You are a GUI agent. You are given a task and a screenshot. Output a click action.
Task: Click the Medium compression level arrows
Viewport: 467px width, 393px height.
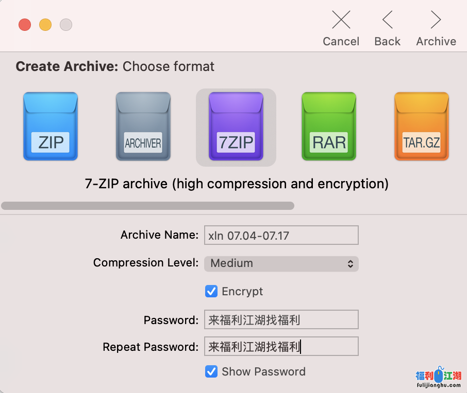(x=351, y=263)
